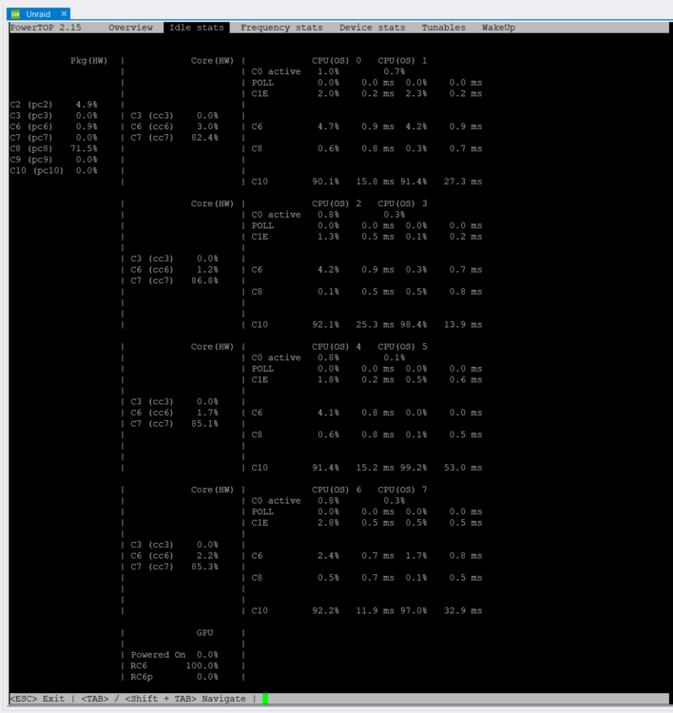The image size is (673, 713).
Task: Click the 27.3 ms value for CPU 1
Action: (x=463, y=182)
